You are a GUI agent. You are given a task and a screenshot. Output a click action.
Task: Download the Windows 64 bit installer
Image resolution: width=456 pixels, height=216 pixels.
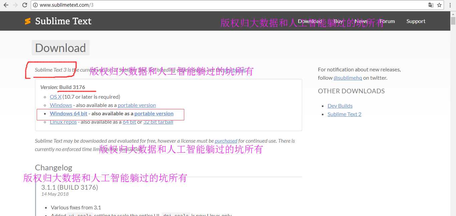[68, 113]
